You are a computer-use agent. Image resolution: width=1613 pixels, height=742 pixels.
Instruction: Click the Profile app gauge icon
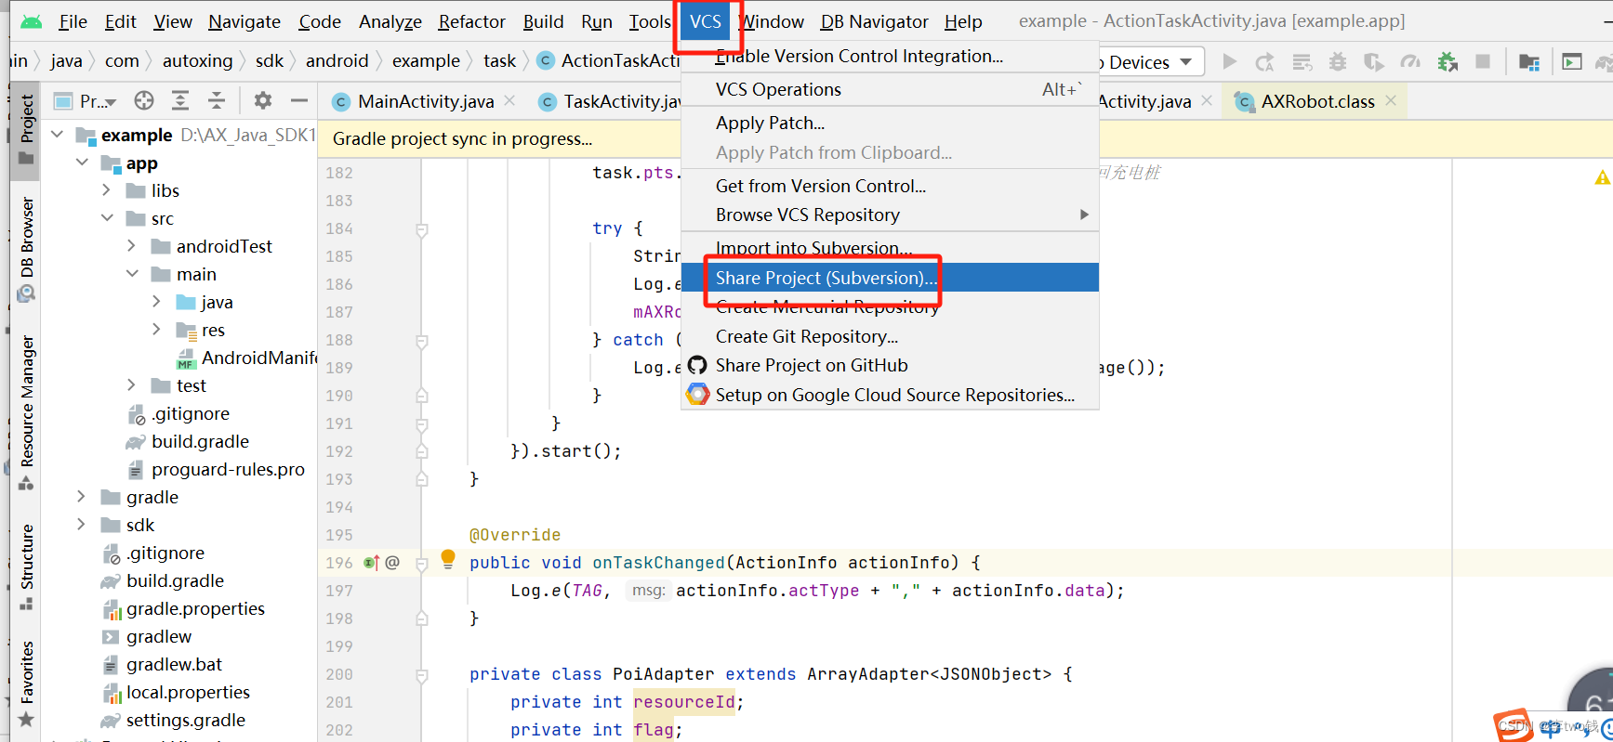point(1410,62)
